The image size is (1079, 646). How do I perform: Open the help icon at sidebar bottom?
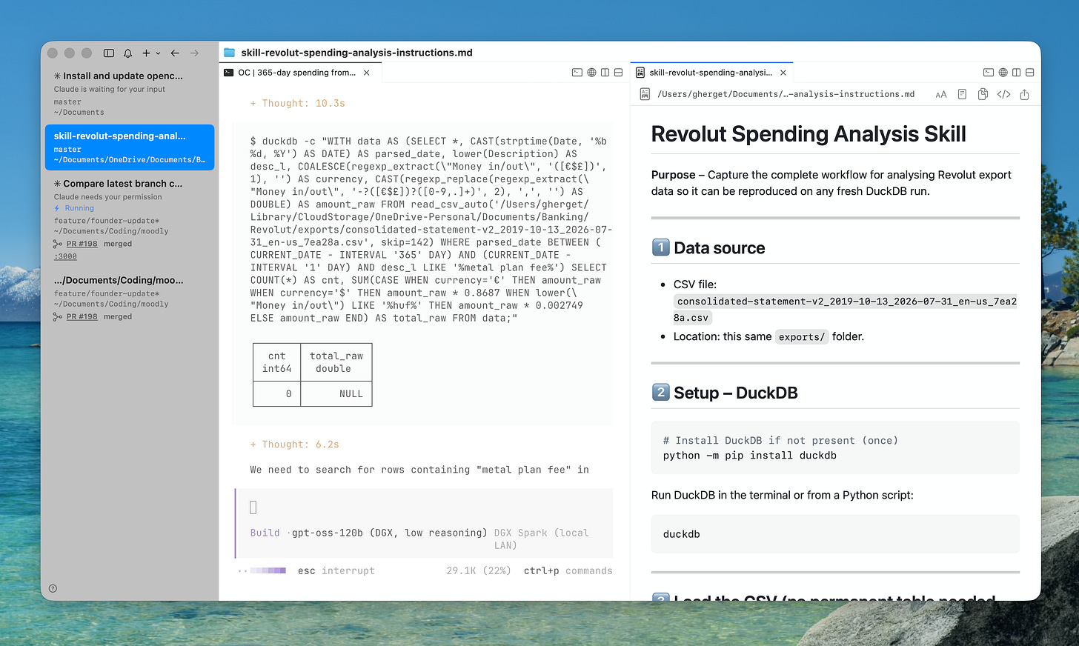click(53, 588)
